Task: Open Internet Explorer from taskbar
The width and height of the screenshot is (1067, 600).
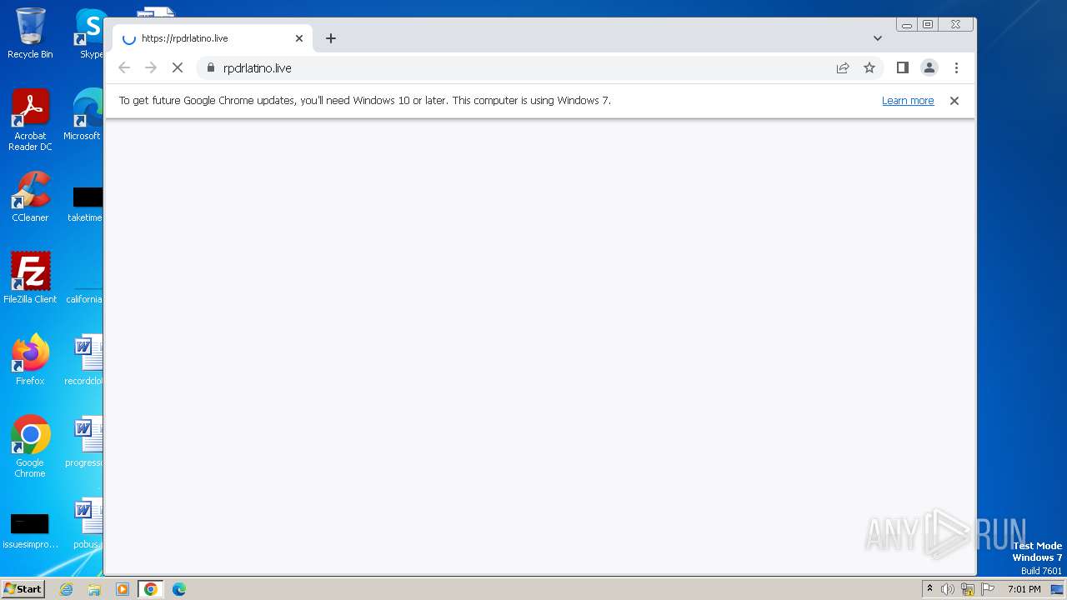Action: [x=67, y=589]
